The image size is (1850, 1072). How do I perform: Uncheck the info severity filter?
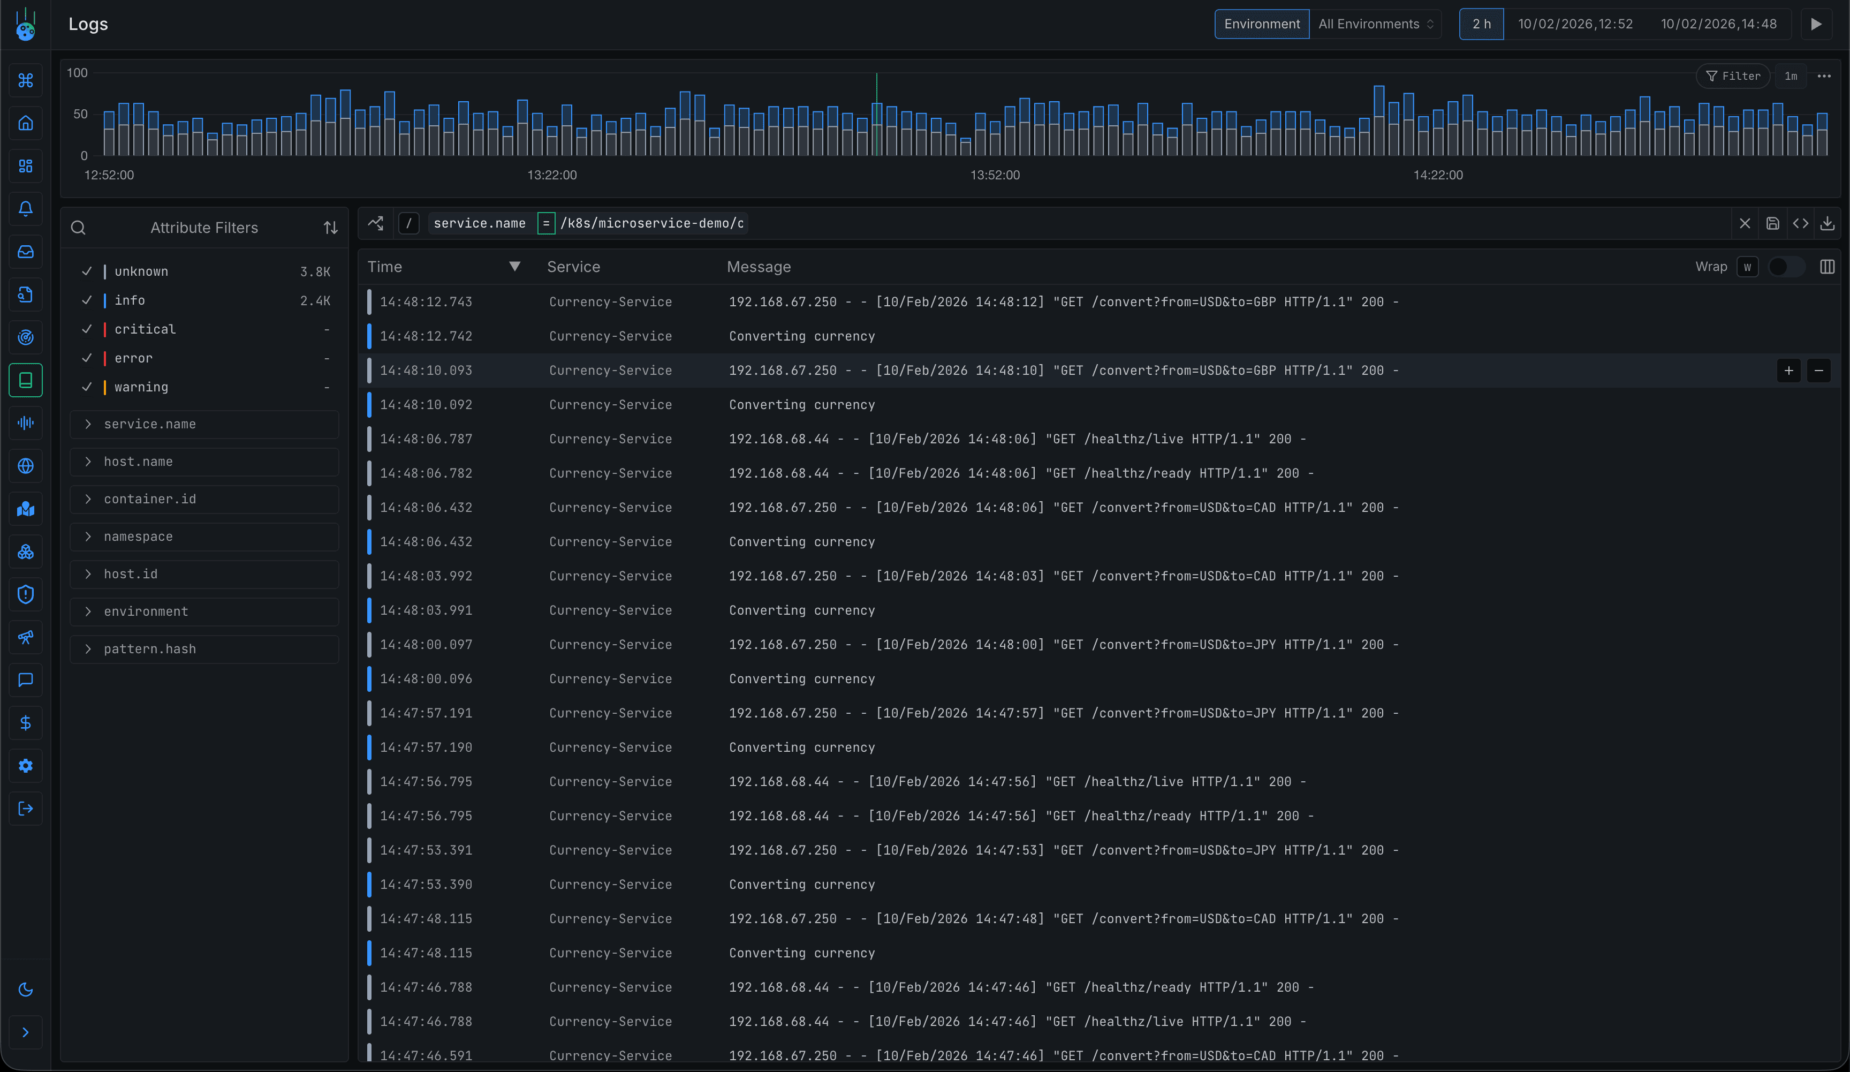[x=87, y=300]
